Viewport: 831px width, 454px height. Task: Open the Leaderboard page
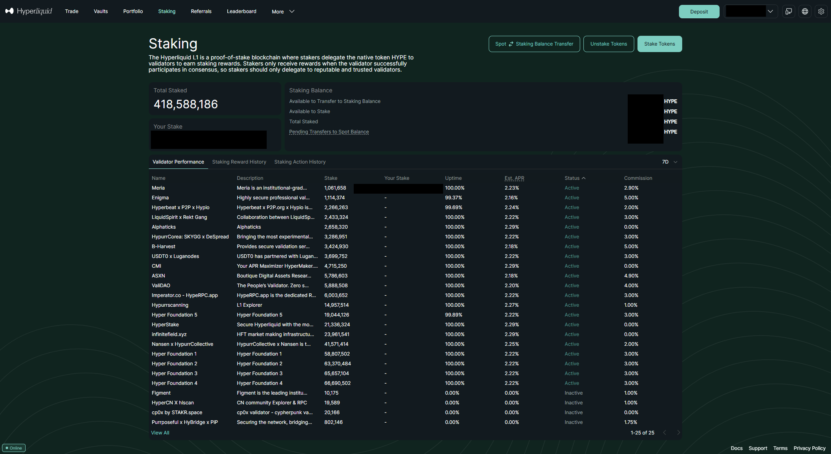(x=241, y=11)
